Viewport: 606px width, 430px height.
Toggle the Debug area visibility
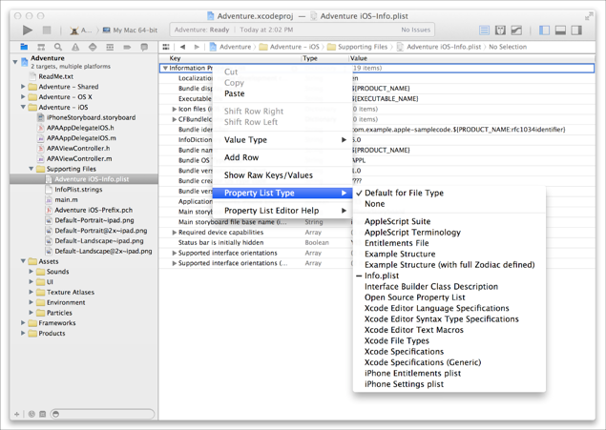(x=560, y=31)
